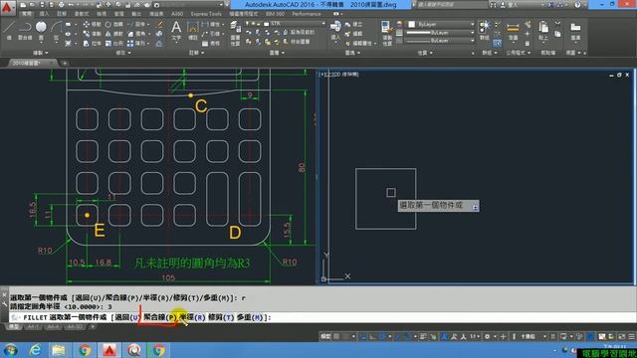Choose the 多重(M) option in command line
The height and width of the screenshot is (358, 637).
tap(250, 317)
